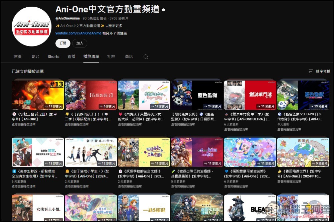
Task: Open 香蕉喵遊世界 playlist thumbnail
Action: tap(303, 152)
